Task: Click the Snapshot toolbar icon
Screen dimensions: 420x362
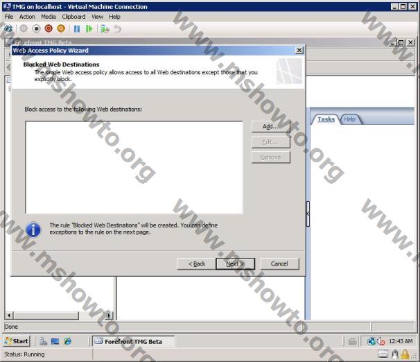Action: coord(105,28)
